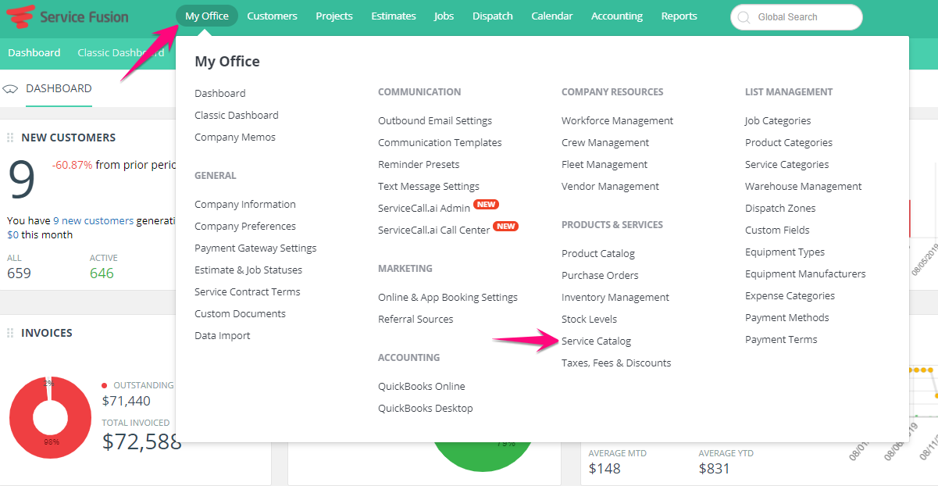Open Service Contract Terms
Screen dimensions: 938x486
248,292
